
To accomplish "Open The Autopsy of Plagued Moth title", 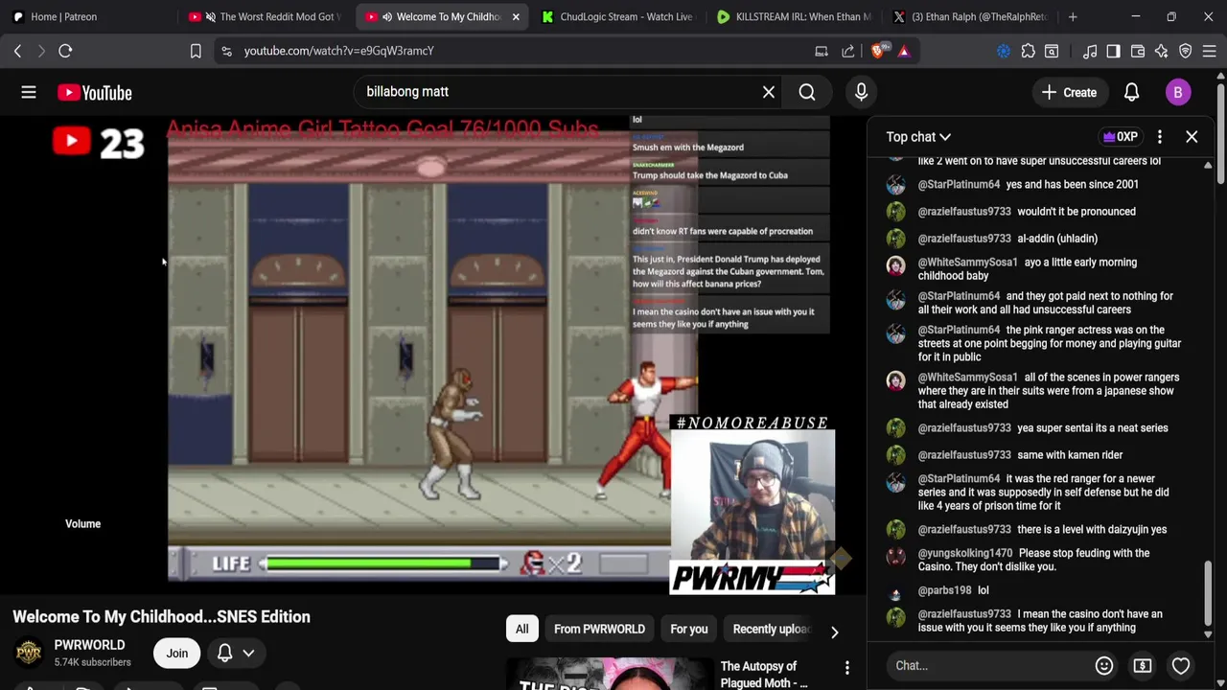I will pyautogui.click(x=764, y=675).
